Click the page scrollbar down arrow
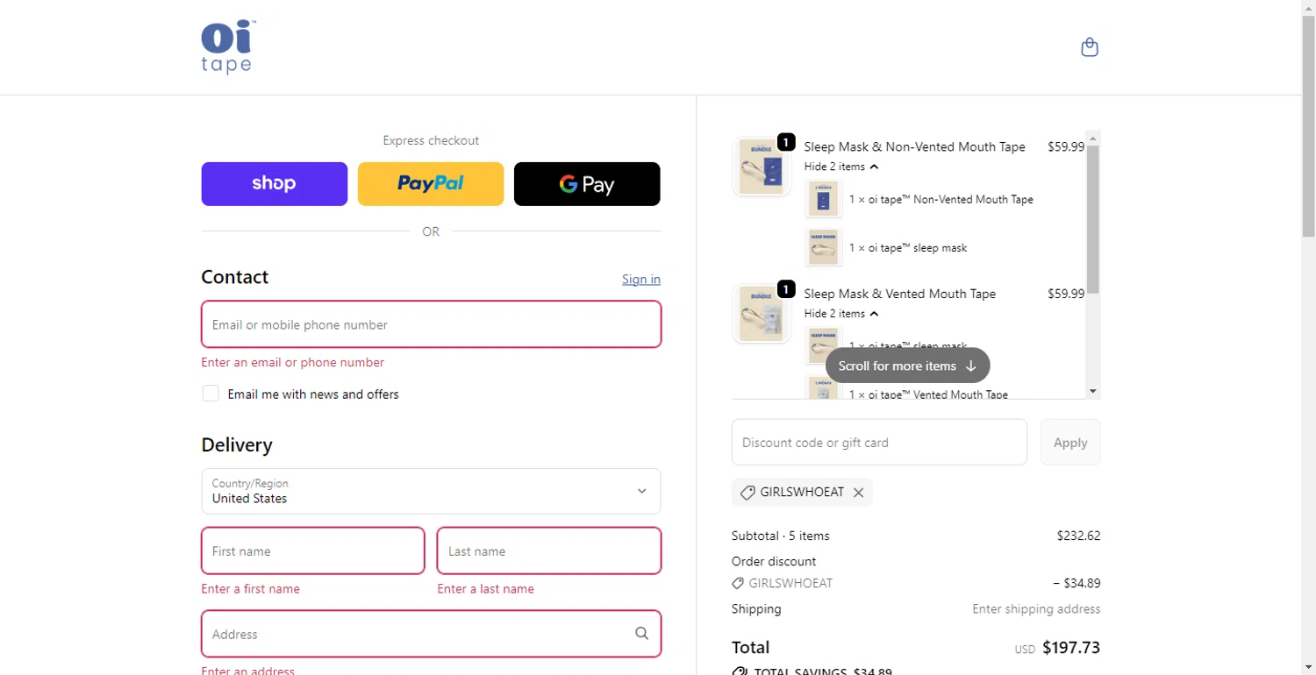The height and width of the screenshot is (675, 1316). tap(1308, 668)
